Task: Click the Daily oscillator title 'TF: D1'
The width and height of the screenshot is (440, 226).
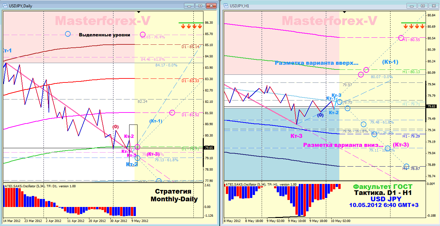Action: [x=52, y=186]
